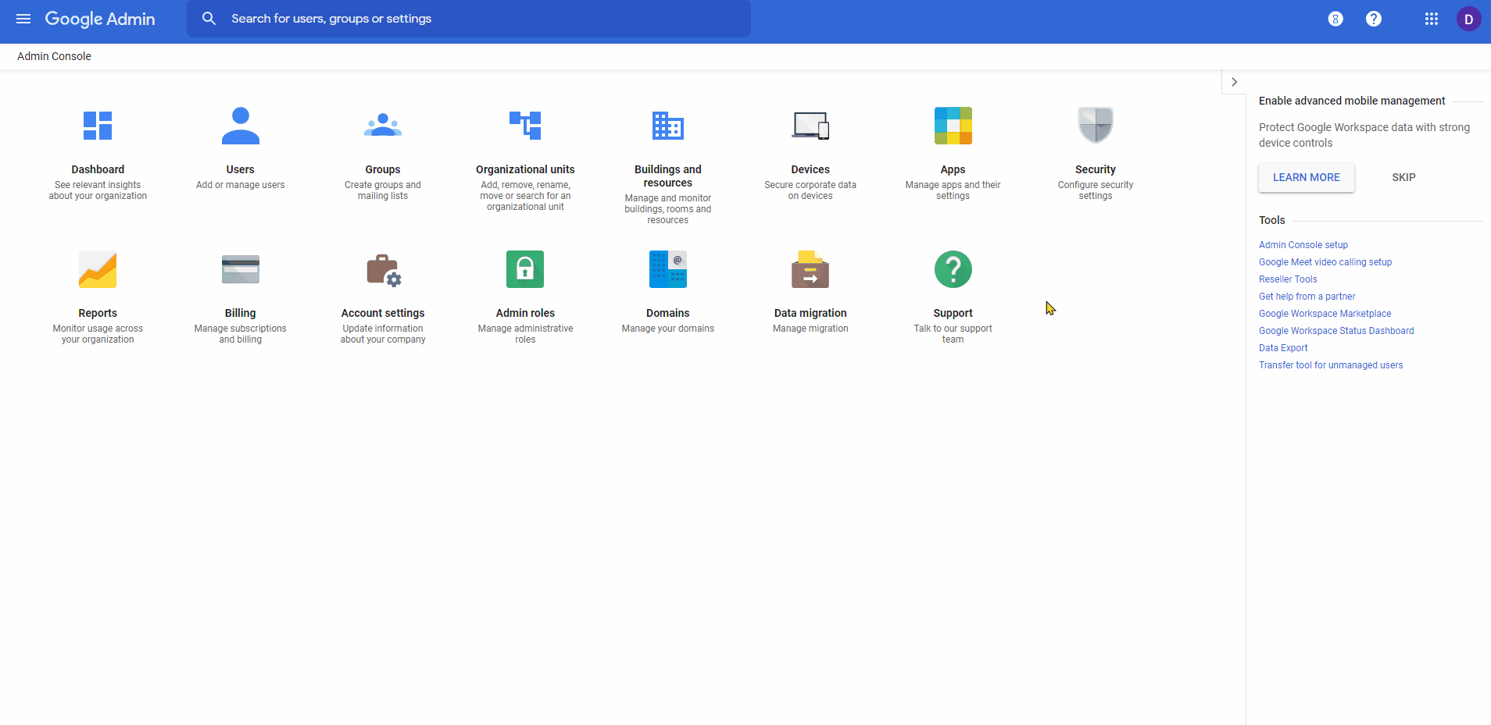
Task: Click the LEARN MORE button
Action: tap(1307, 177)
